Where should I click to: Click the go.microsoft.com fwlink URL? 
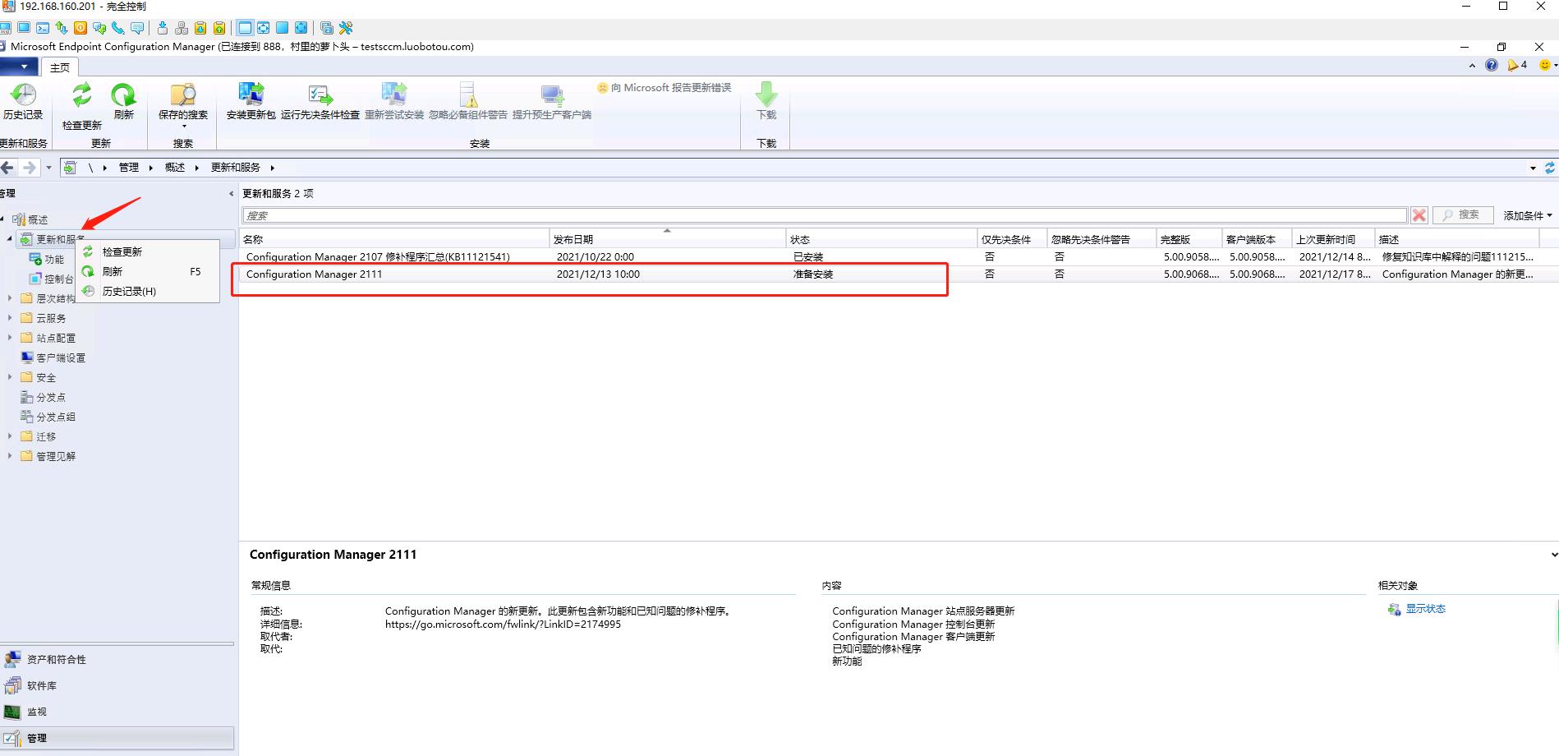point(503,625)
